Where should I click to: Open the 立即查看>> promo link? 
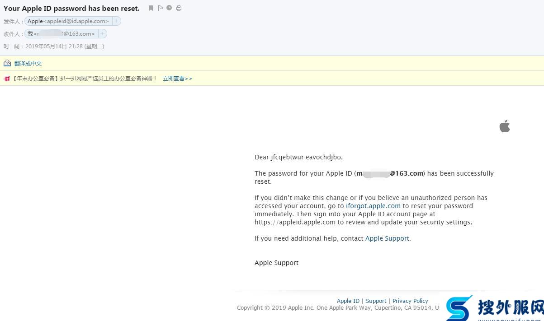click(177, 79)
